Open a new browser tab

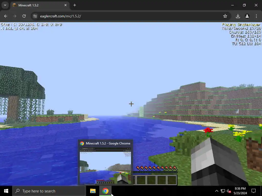click(x=75, y=5)
